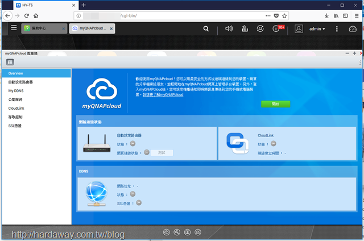This screenshot has width=364, height=241.
Task: Show site information icon in address bar
Action: pyautogui.click(x=78, y=16)
